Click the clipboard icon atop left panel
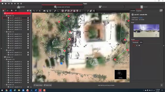This screenshot has height=92, width=165. coord(16,10)
